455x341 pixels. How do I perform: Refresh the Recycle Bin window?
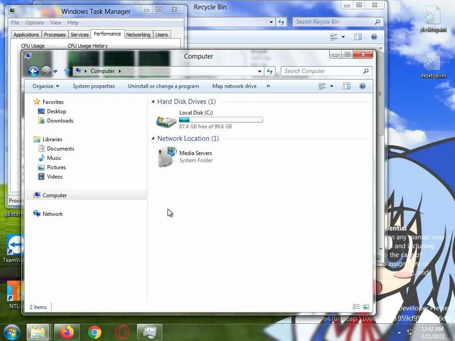[281, 22]
